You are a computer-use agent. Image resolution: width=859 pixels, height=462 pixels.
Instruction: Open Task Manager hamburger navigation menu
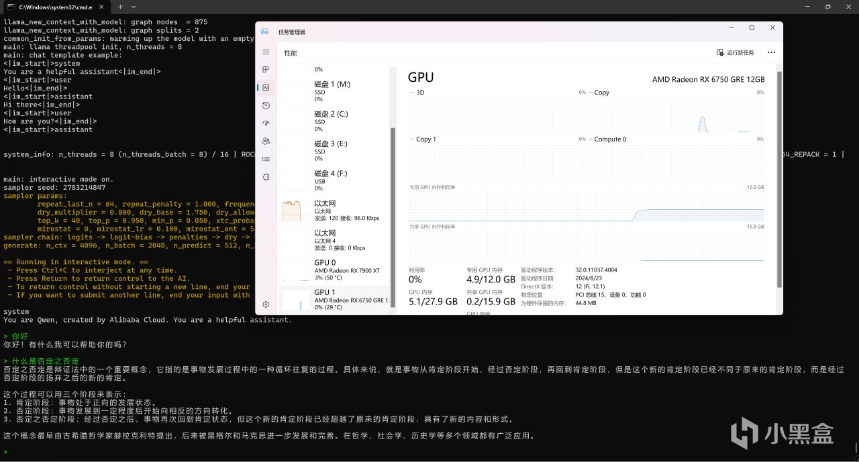[266, 52]
